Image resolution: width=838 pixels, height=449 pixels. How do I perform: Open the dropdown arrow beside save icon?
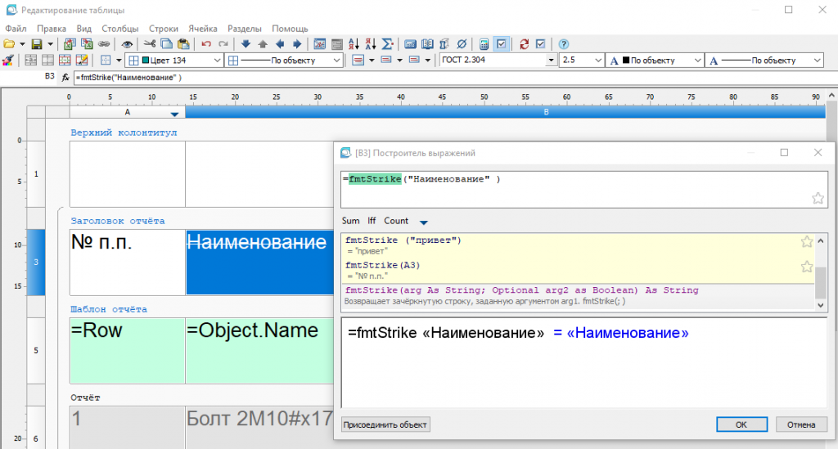coord(50,44)
